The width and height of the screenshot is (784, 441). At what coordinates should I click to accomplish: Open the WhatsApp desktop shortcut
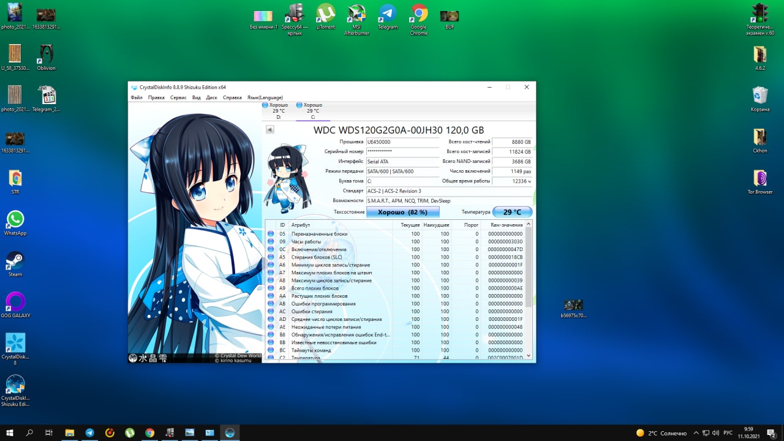pyautogui.click(x=15, y=219)
